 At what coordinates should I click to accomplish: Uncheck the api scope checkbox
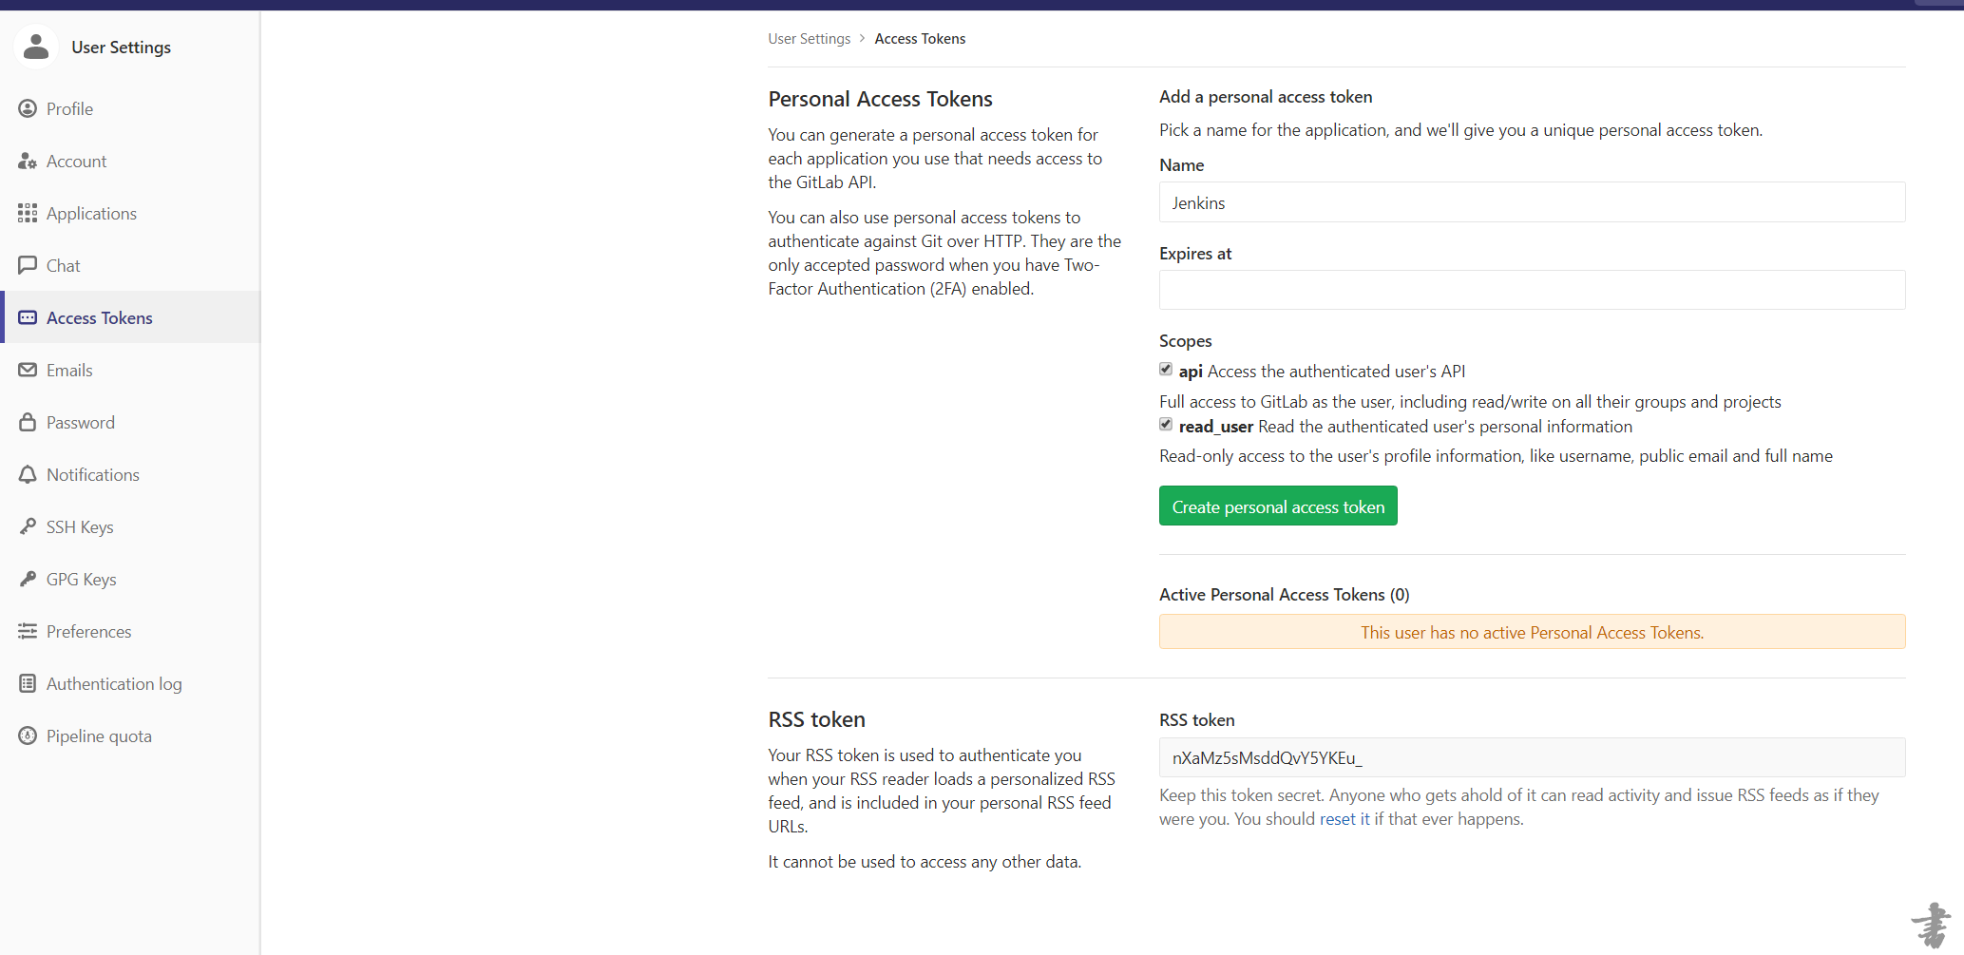pos(1166,370)
